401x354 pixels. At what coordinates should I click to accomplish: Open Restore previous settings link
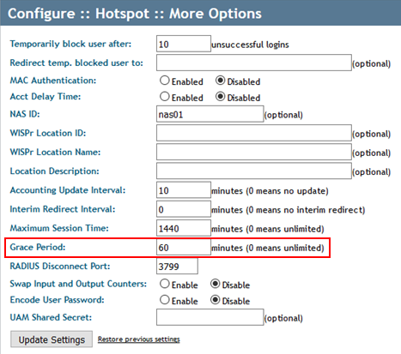click(139, 339)
